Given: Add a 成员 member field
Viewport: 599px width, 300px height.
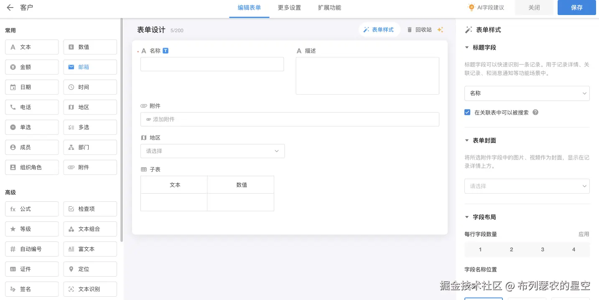Looking at the screenshot, I should (x=32, y=147).
